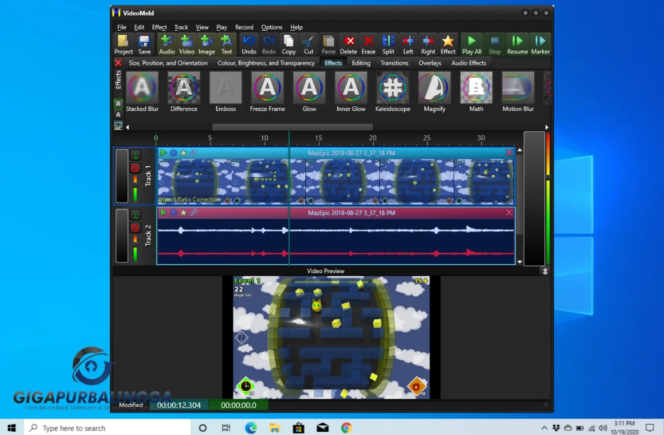This screenshot has width=664, height=435.
Task: Select the Motion Blur effect
Action: point(518,92)
